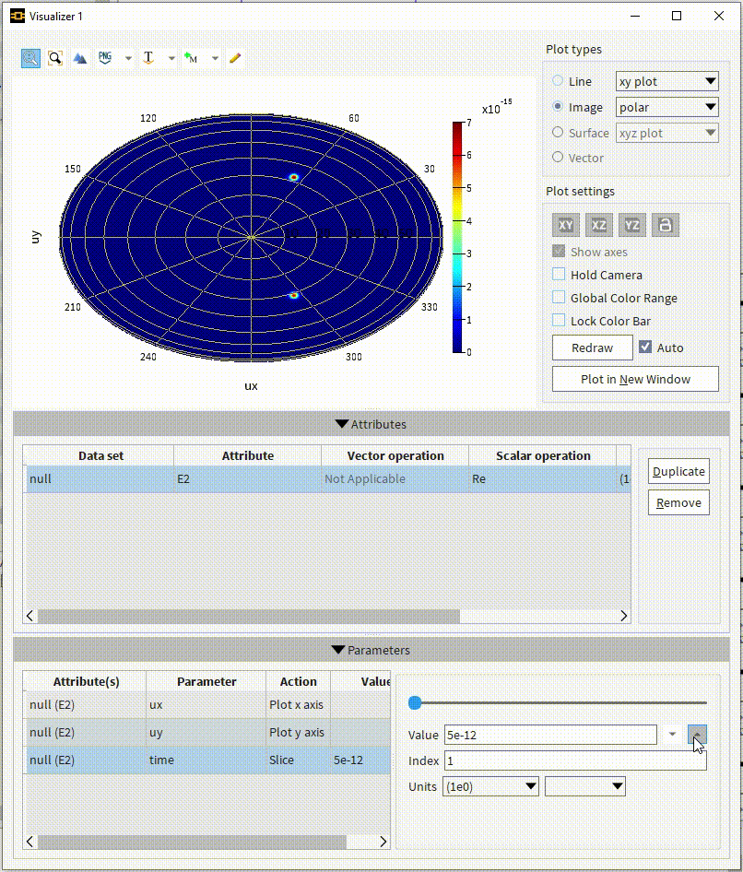Screen dimensions: 743x872
Task: Click the Data set column header
Action: [100, 455]
